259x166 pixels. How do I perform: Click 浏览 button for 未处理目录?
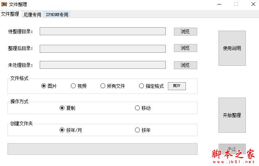(x=185, y=65)
